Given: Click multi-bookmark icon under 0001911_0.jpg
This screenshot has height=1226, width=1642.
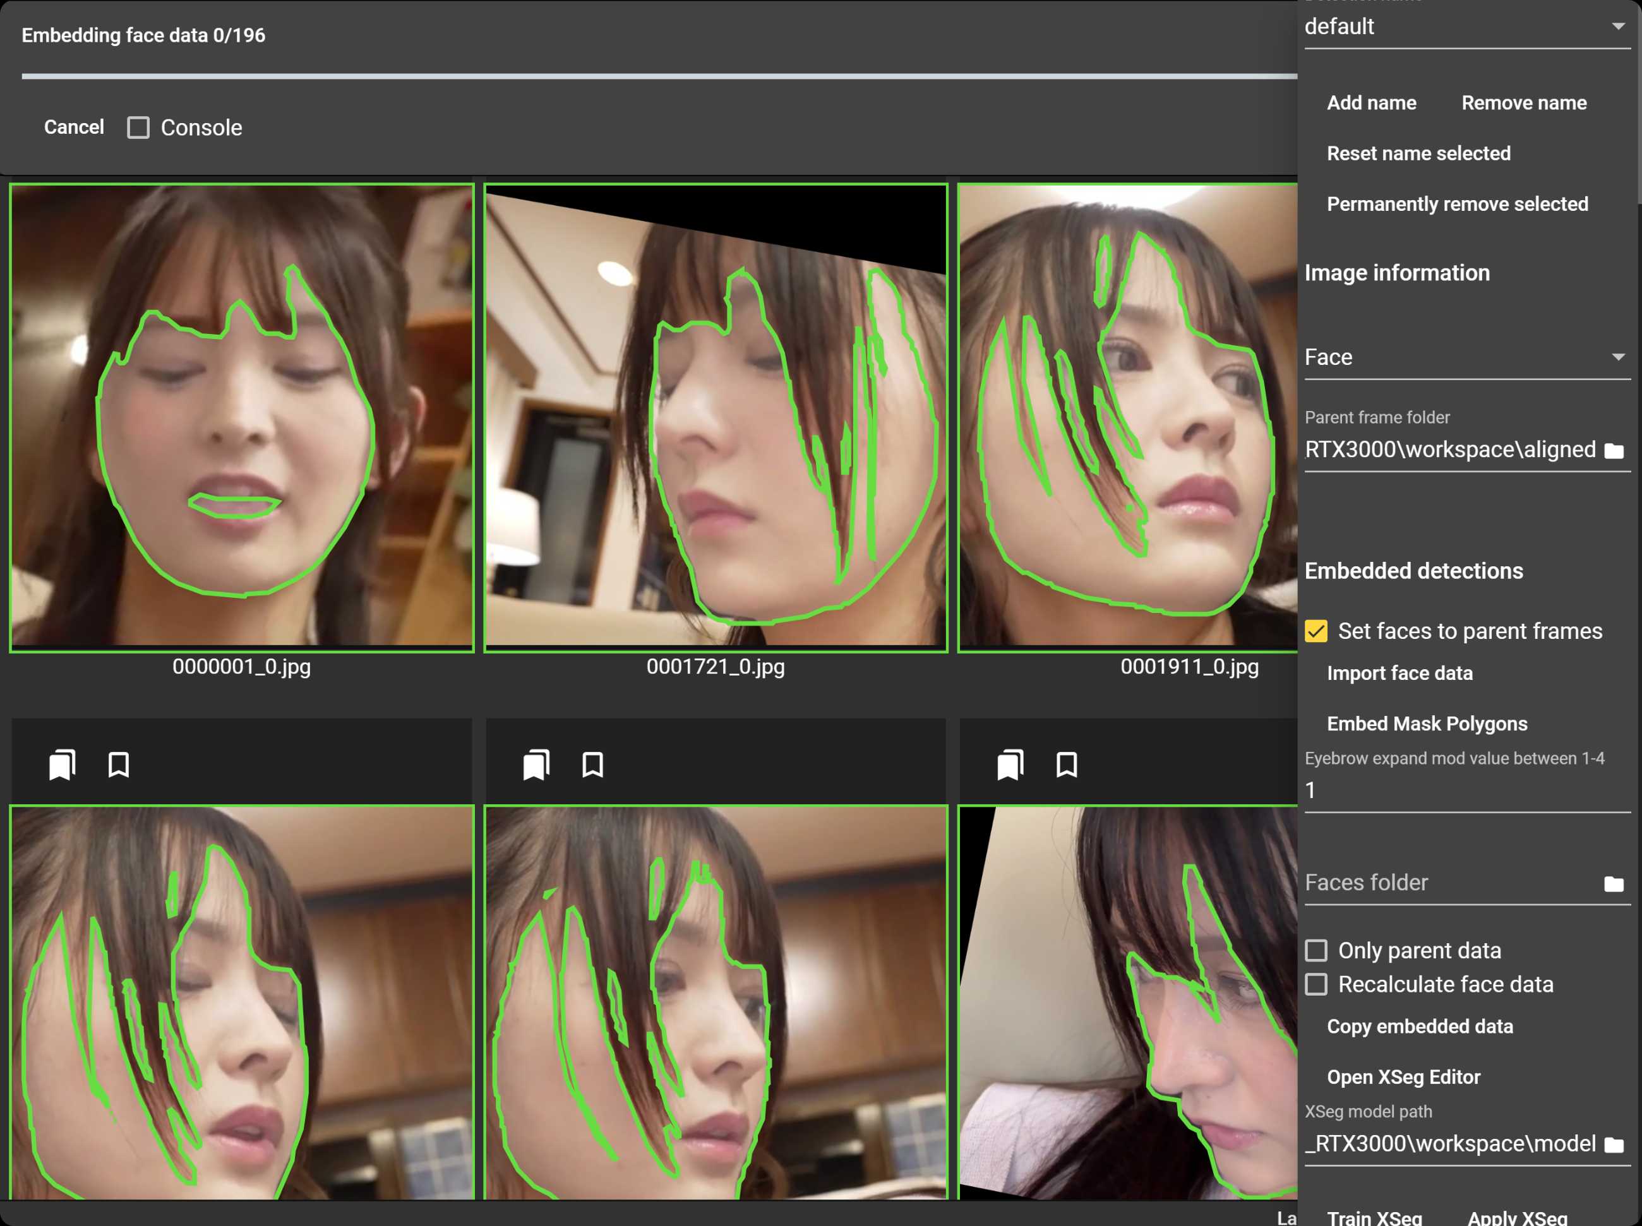Looking at the screenshot, I should click(x=1010, y=765).
